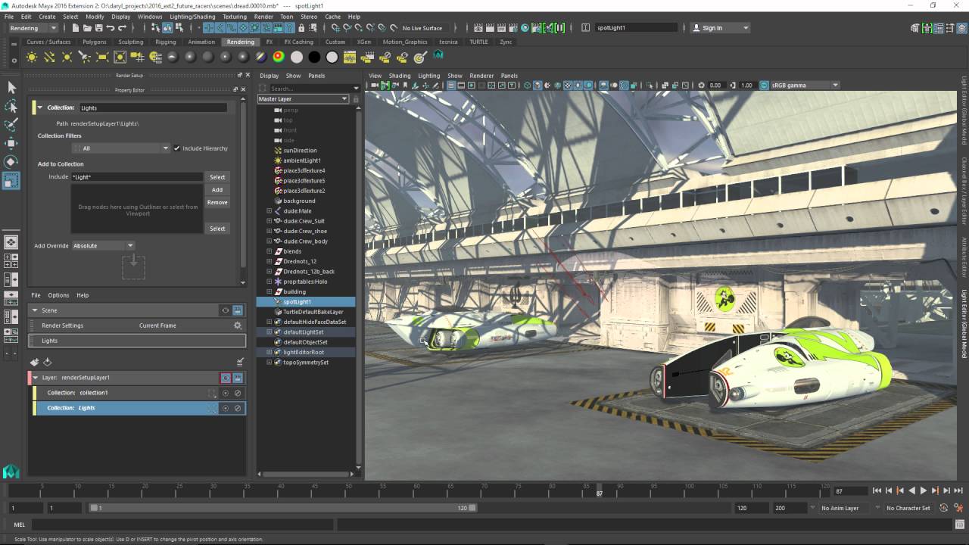Select the Scale tool in toolbox
This screenshot has height=545, width=969.
[x=11, y=180]
